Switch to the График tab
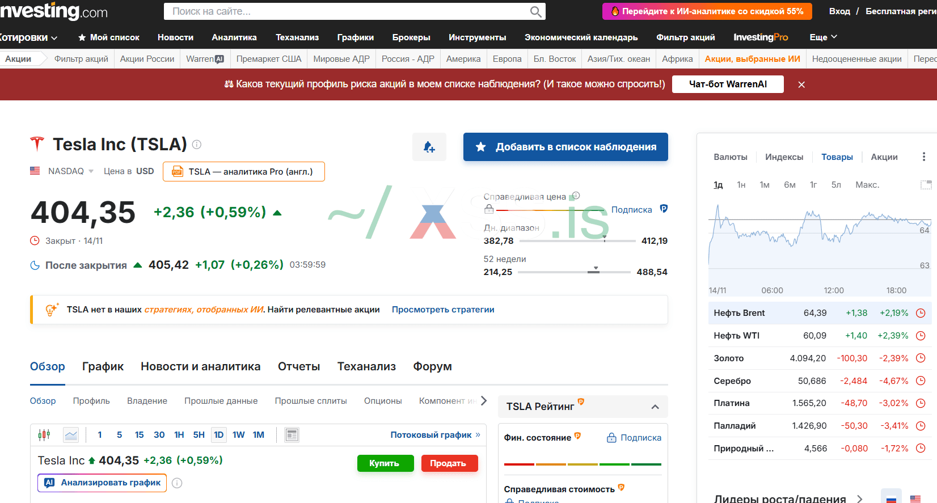This screenshot has height=503, width=937. 103,366
